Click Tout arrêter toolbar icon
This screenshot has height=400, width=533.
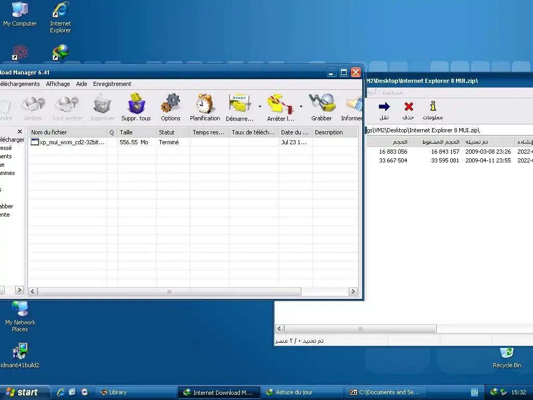tap(67, 108)
